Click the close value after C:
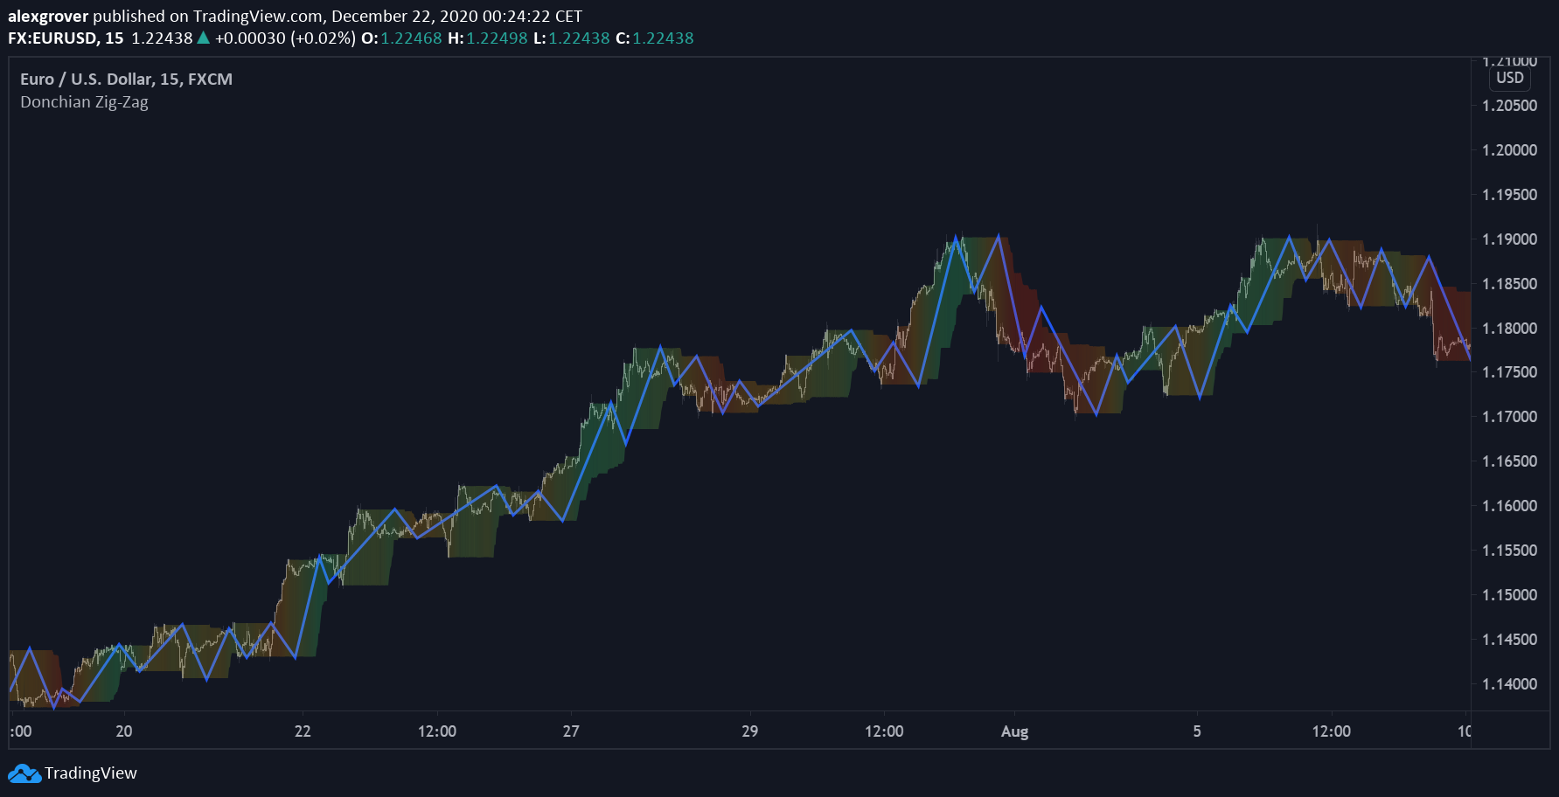The width and height of the screenshot is (1559, 797). [x=663, y=38]
